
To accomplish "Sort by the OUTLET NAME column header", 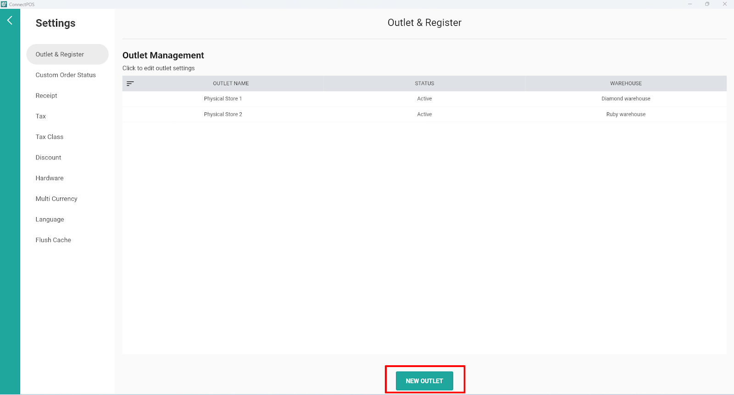I will pos(231,83).
